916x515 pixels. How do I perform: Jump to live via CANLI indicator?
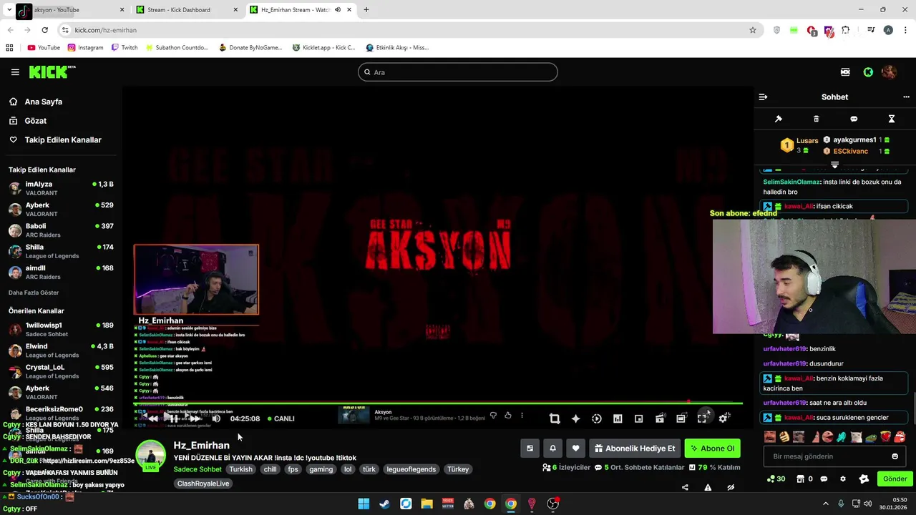pos(281,418)
